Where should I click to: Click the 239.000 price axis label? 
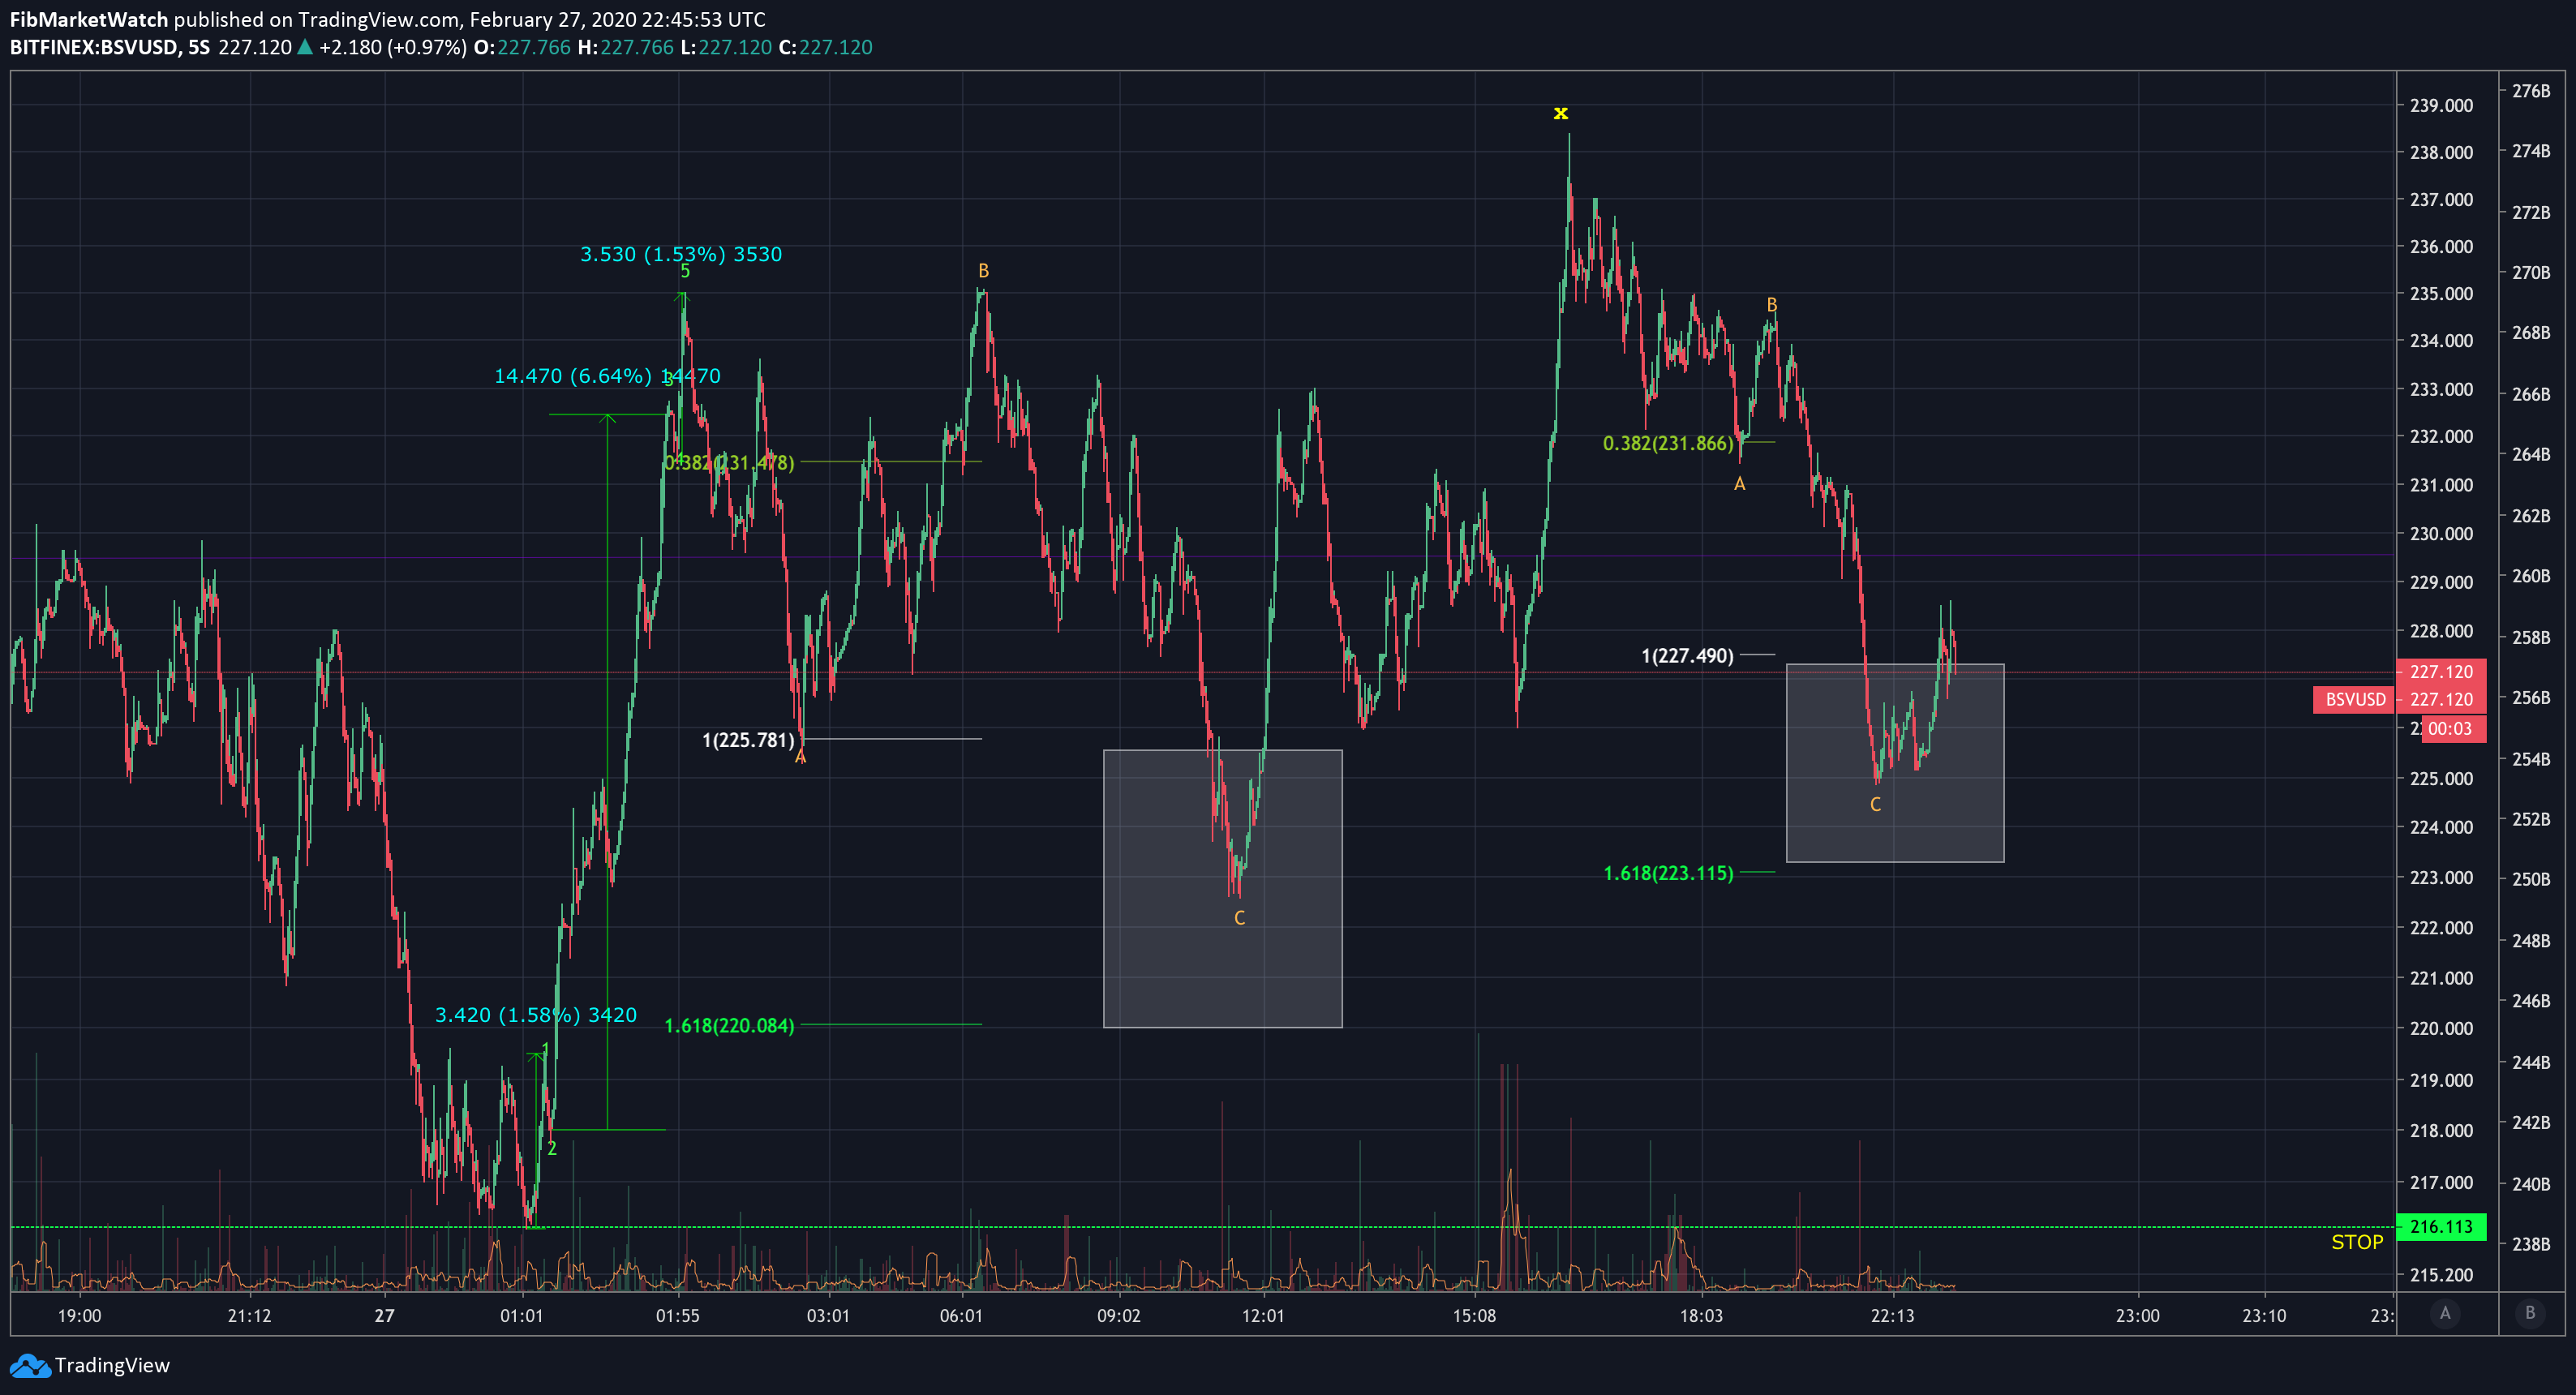click(2441, 105)
